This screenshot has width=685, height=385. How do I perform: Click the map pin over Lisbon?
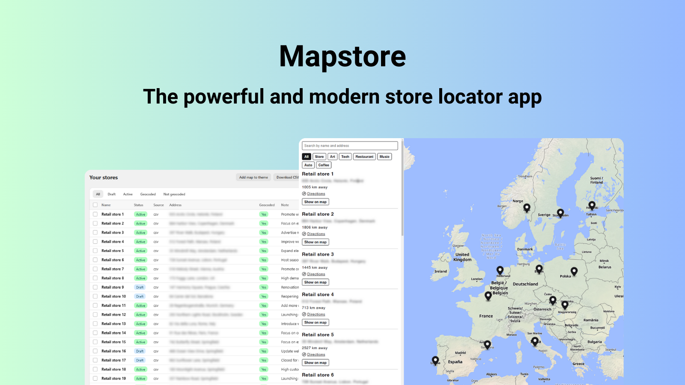click(x=435, y=360)
